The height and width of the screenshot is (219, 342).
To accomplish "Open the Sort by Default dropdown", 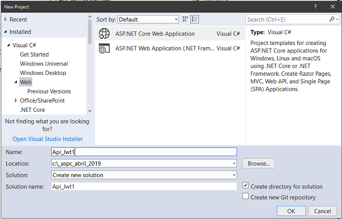I will coord(148,19).
